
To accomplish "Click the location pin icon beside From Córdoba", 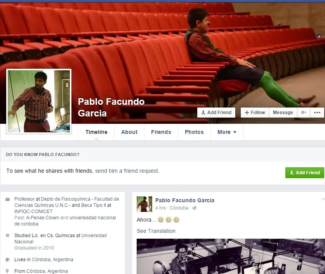I will click(7, 271).
